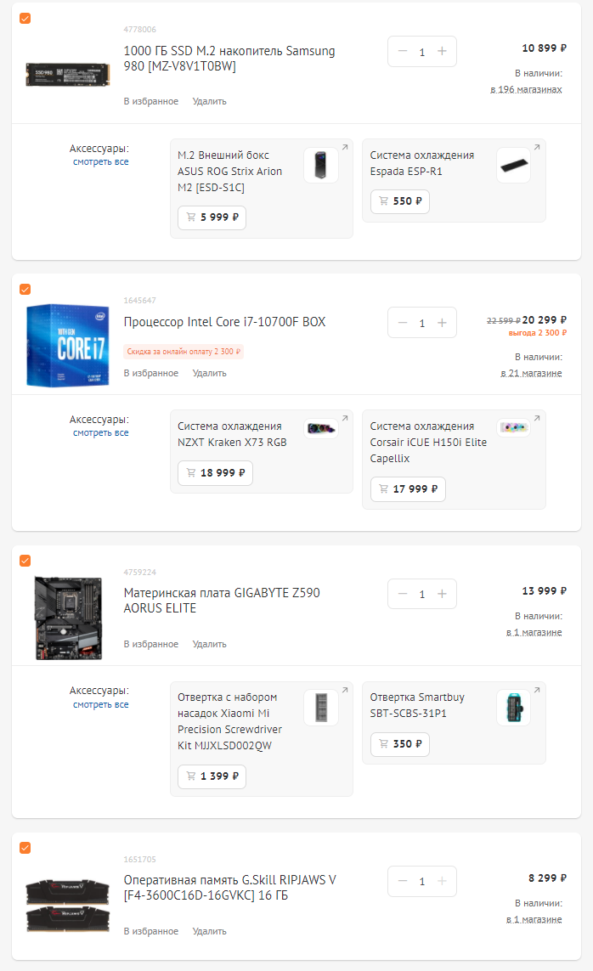Add G.Skill RIPJAWS V to favorites
This screenshot has width=593, height=971.
click(x=151, y=931)
